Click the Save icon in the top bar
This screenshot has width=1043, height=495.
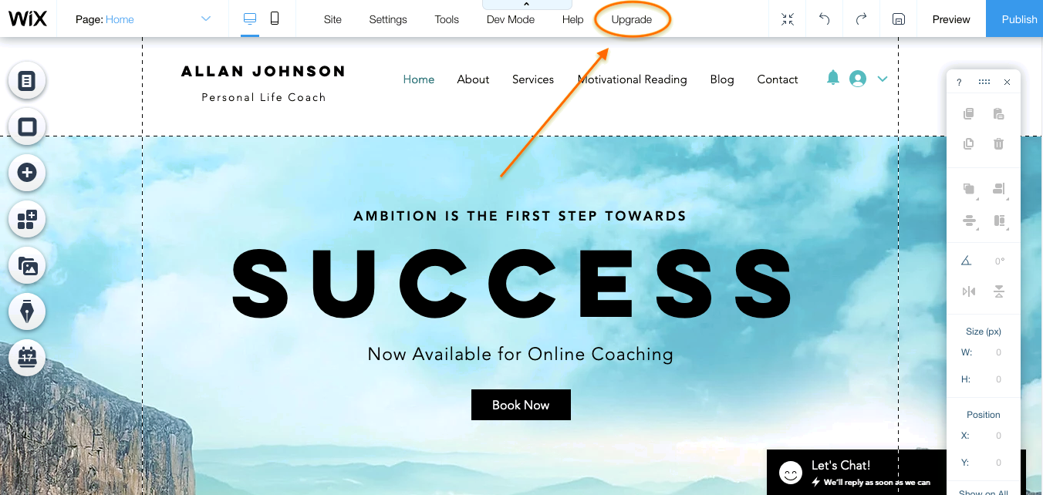(898, 19)
